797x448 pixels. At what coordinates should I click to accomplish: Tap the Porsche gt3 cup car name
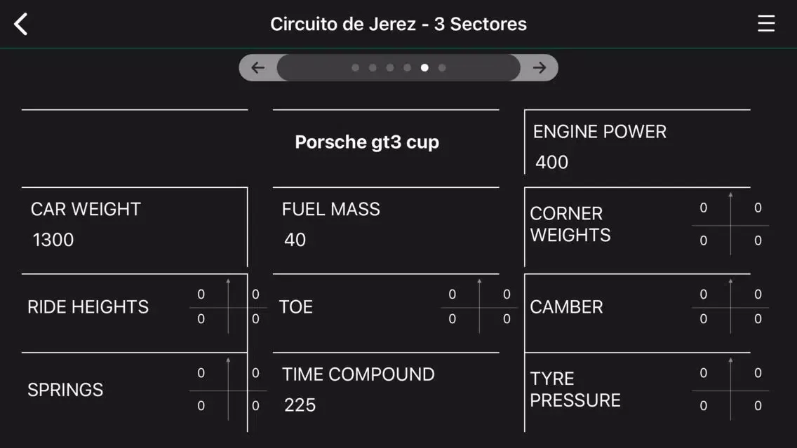pos(367,142)
